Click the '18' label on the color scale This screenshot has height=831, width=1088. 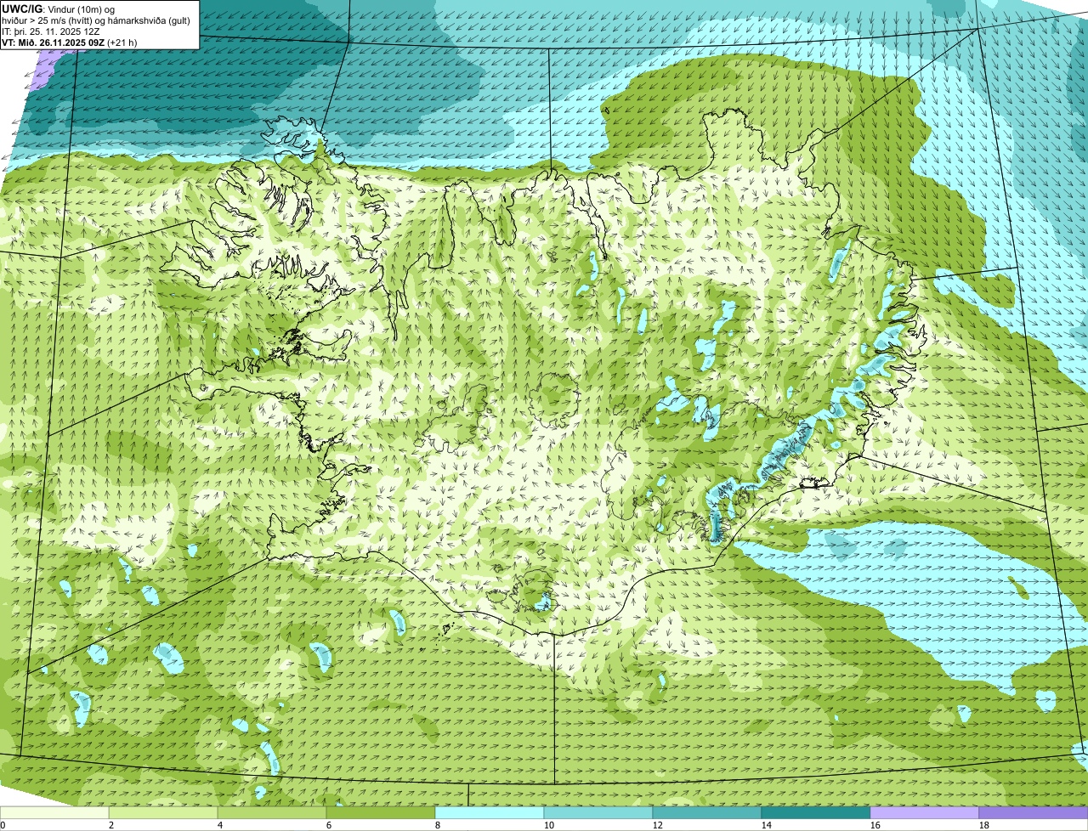(x=984, y=825)
